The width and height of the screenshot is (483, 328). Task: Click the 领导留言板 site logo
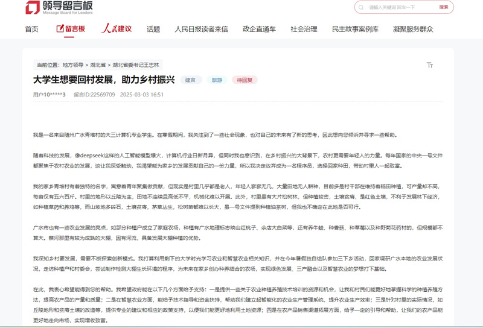pyautogui.click(x=59, y=7)
